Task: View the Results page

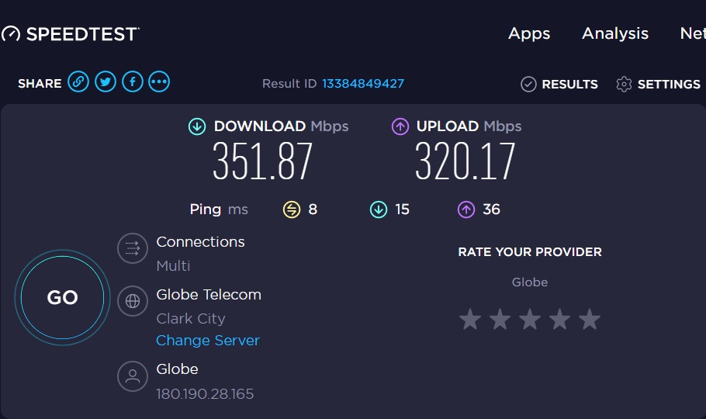Action: point(559,85)
